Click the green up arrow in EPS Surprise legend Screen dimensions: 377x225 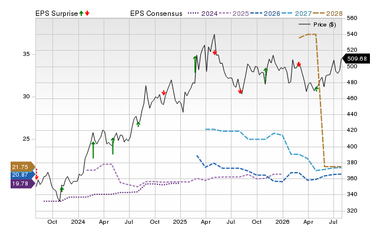pyautogui.click(x=81, y=13)
